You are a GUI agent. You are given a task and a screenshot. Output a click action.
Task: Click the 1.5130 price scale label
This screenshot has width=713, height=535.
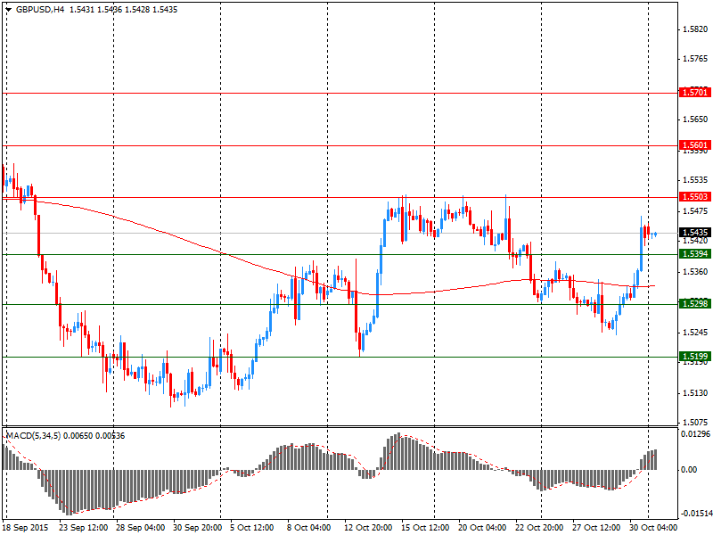coord(696,393)
